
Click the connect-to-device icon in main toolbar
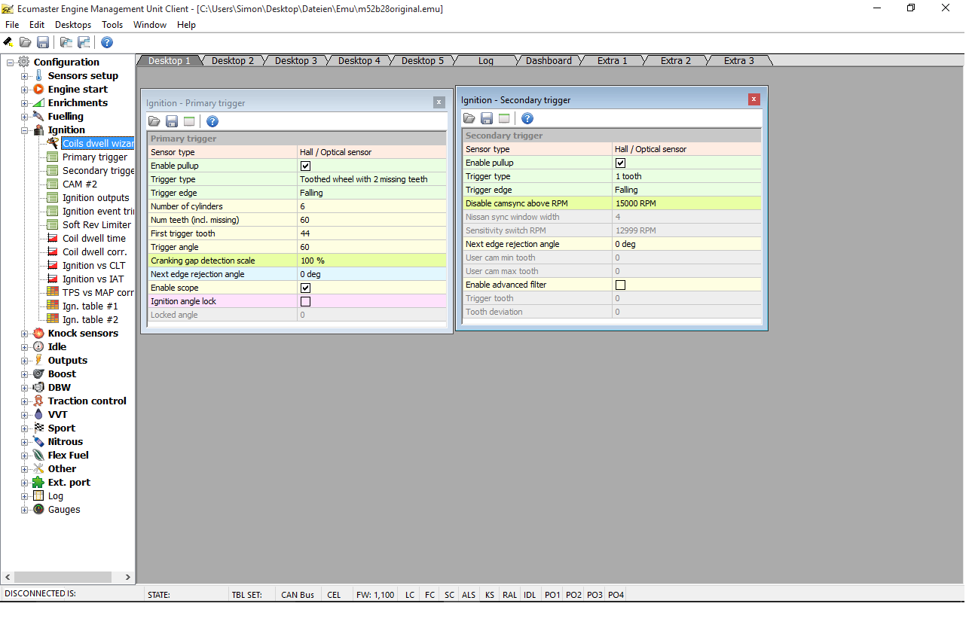tap(8, 42)
